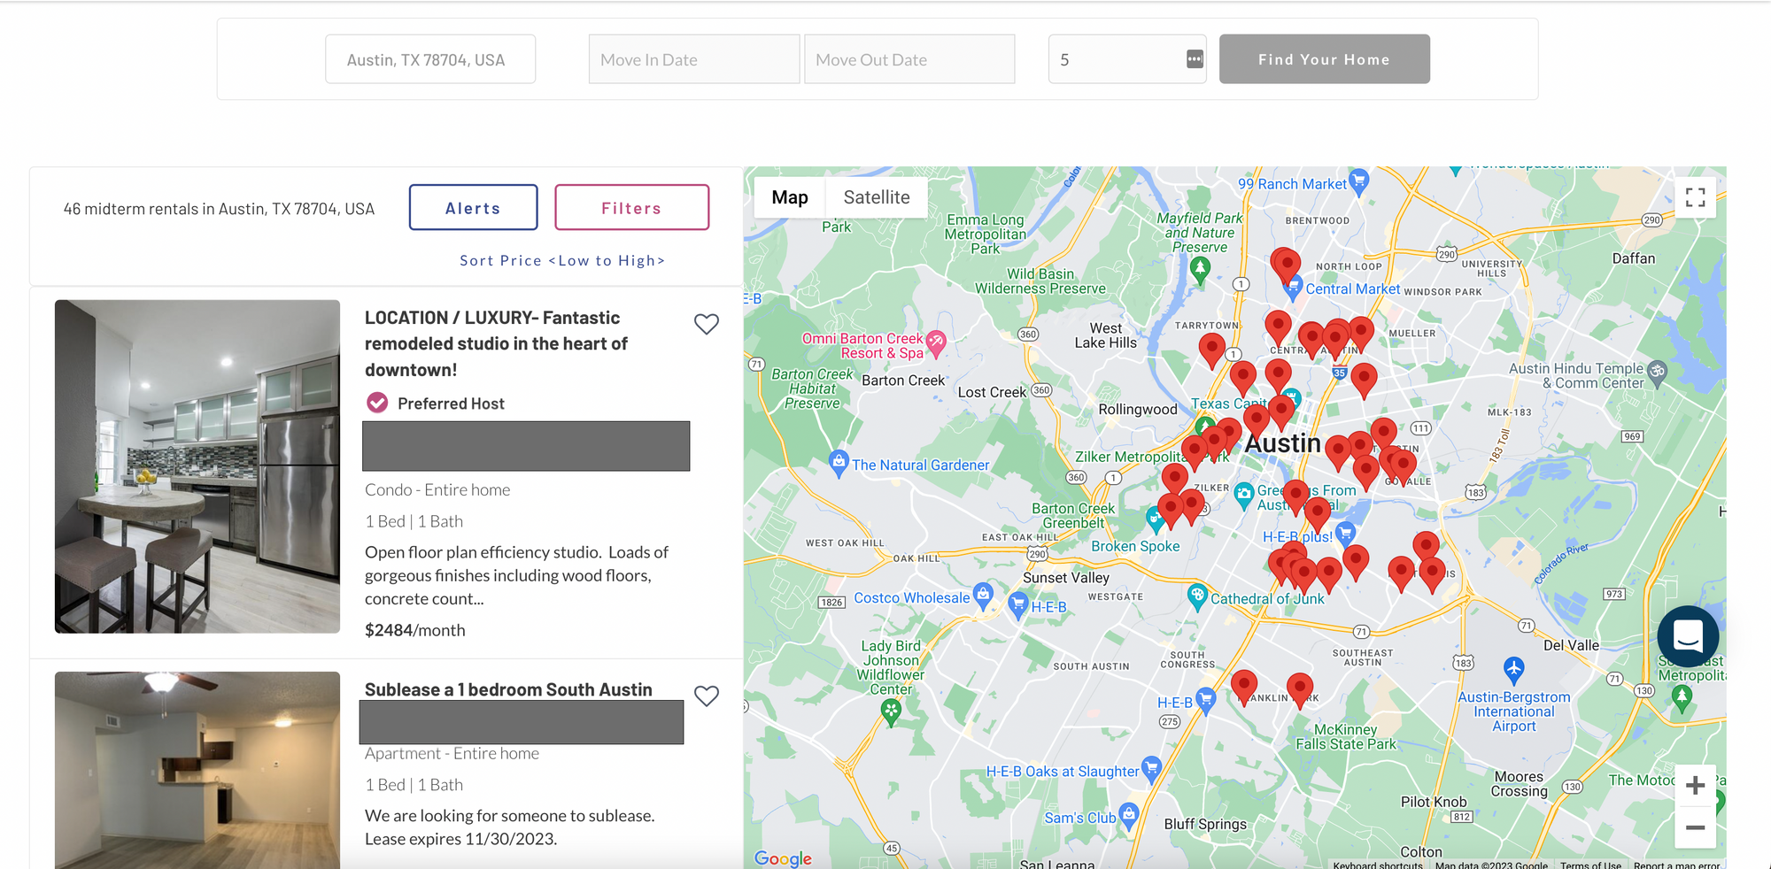This screenshot has height=869, width=1771.
Task: Click the $2484/month price text
Action: click(414, 630)
